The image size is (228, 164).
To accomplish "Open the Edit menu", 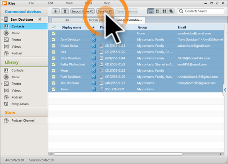I will pyautogui.click(x=50, y=3).
